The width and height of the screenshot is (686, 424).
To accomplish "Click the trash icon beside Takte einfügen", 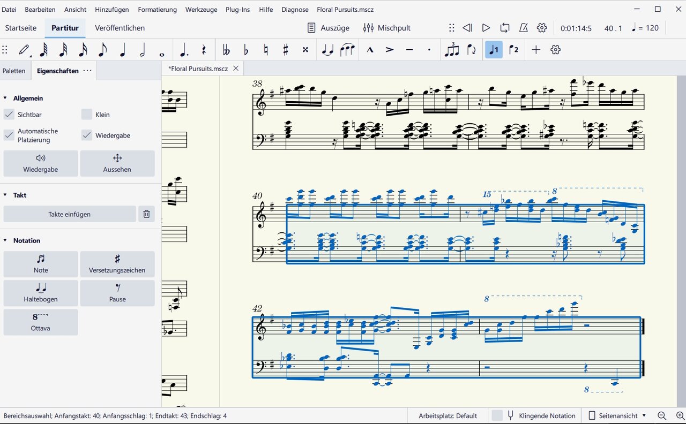I will click(x=146, y=214).
